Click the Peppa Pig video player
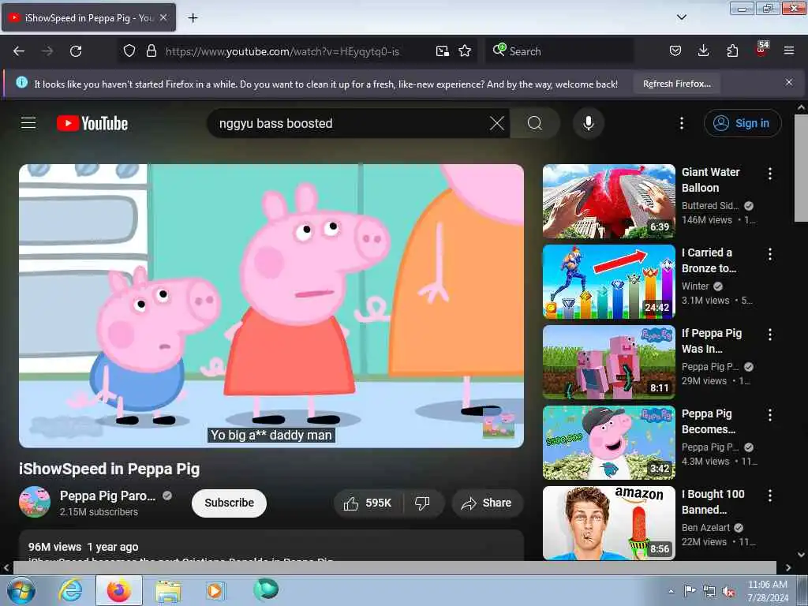The height and width of the screenshot is (606, 808). click(x=271, y=305)
